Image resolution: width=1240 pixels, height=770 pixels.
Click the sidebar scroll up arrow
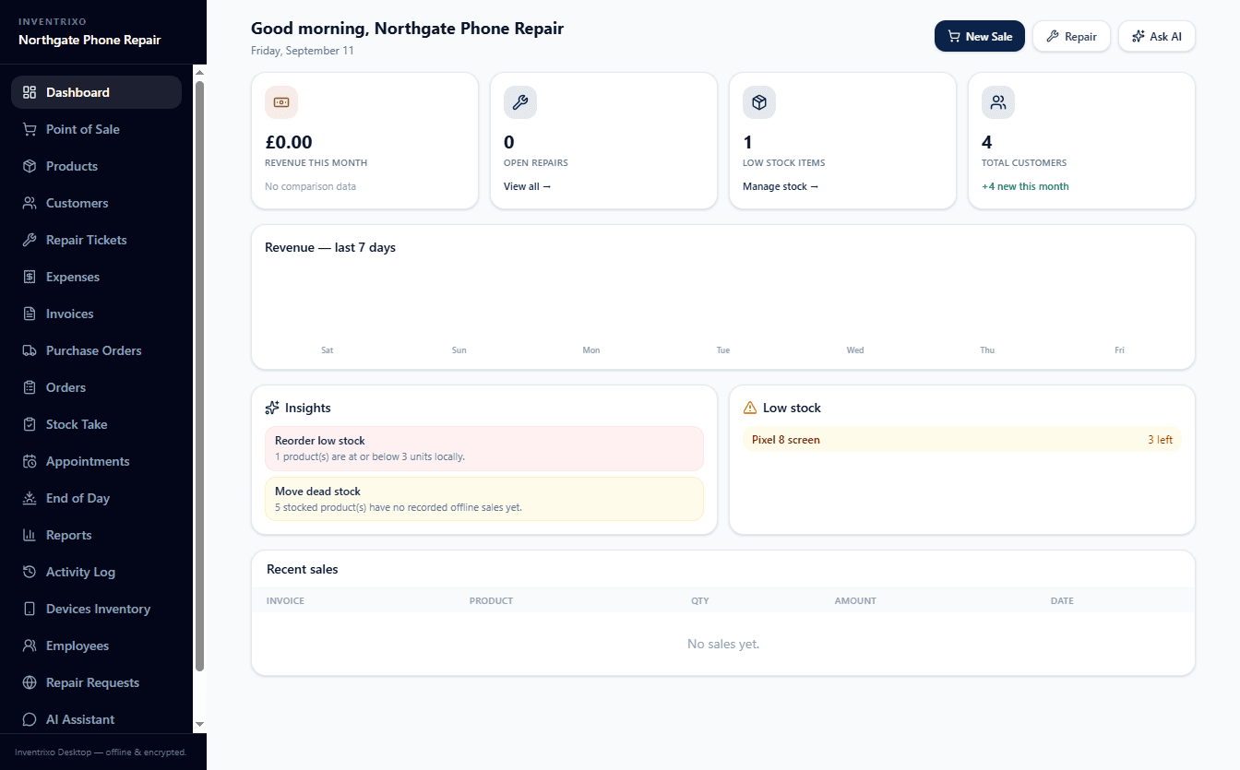pos(199,72)
